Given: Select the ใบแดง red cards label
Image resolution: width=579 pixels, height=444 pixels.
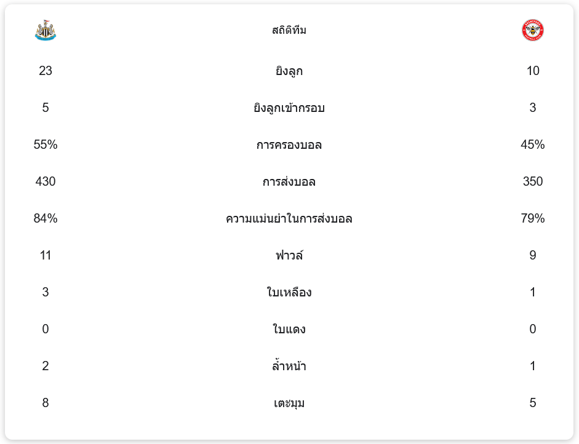Looking at the screenshot, I should tap(289, 330).
